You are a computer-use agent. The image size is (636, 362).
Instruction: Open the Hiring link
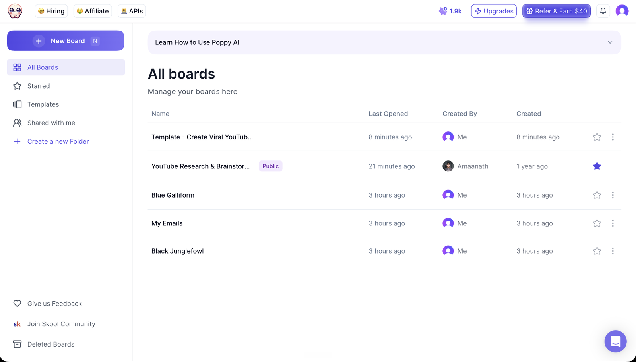(x=51, y=11)
